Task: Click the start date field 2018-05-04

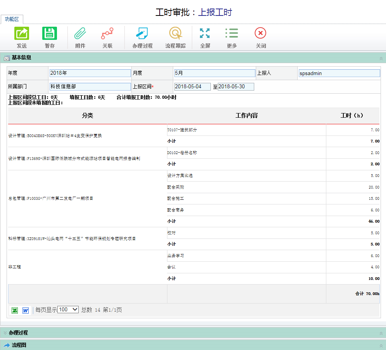Action: click(192, 87)
